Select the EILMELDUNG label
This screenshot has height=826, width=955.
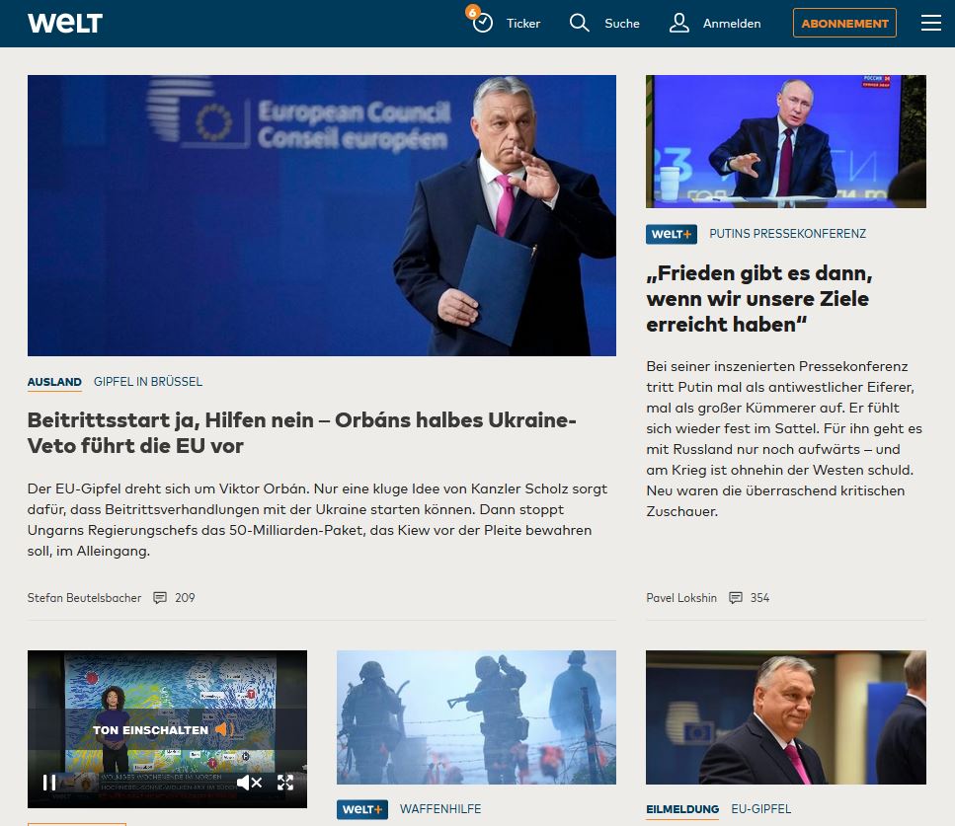(x=681, y=809)
